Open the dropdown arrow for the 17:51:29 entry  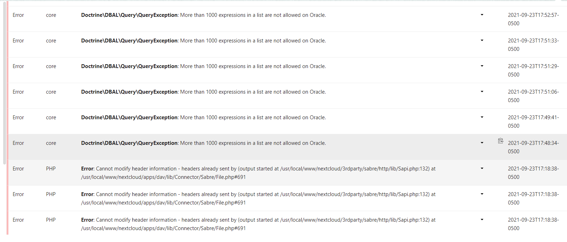coord(482,66)
